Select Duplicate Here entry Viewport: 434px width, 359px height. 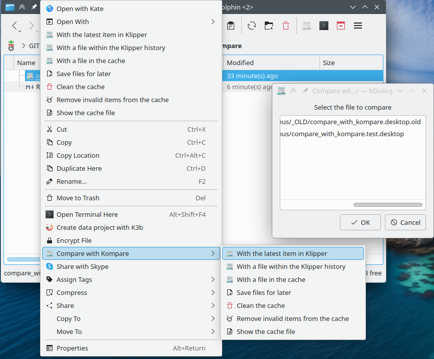(131, 169)
